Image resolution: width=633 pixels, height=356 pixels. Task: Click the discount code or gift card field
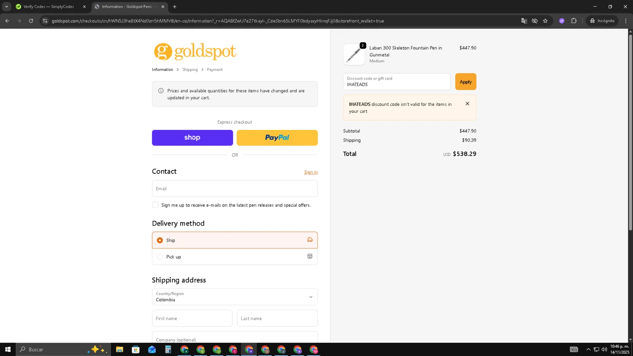click(397, 82)
